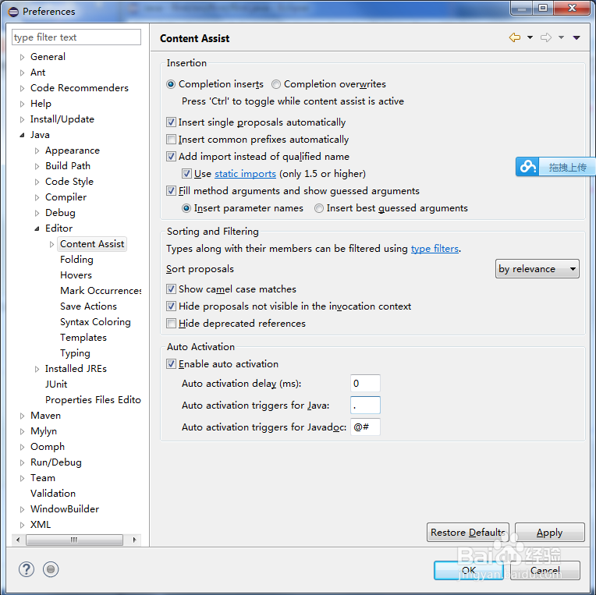Click the Eclipse Preferences window icon
Viewport: 596px width, 595px height.
(13, 12)
